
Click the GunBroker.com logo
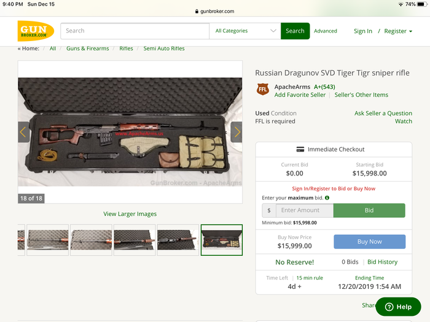(x=36, y=31)
